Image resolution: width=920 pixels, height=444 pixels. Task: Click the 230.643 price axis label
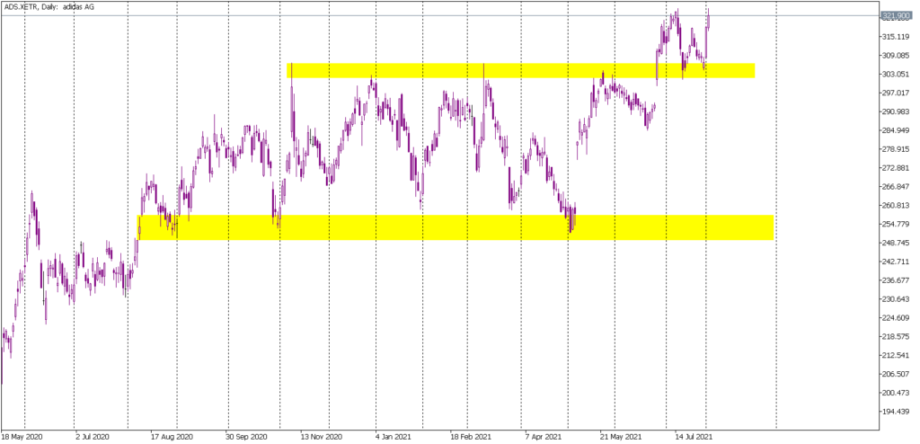click(x=896, y=299)
